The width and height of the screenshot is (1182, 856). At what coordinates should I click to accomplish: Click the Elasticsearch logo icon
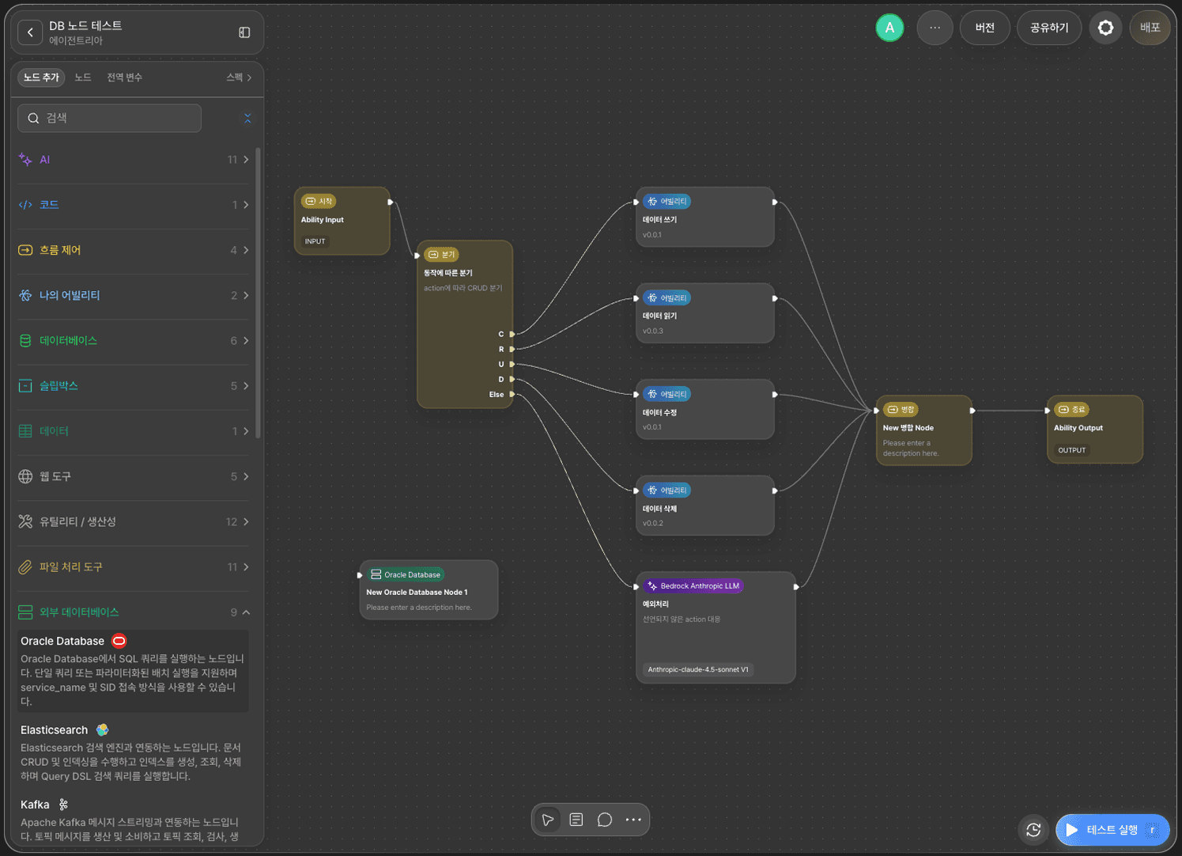(x=102, y=729)
